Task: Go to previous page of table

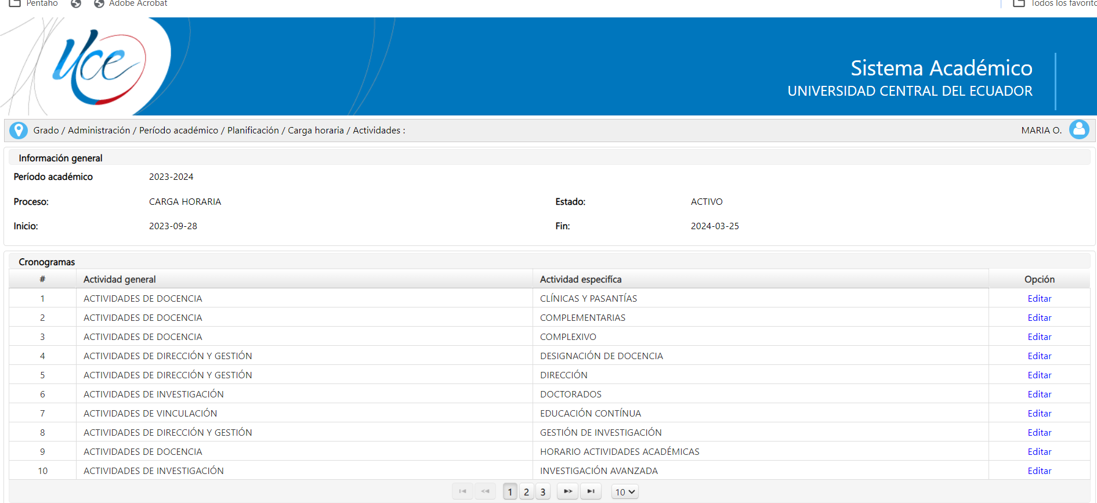Action: pos(485,491)
